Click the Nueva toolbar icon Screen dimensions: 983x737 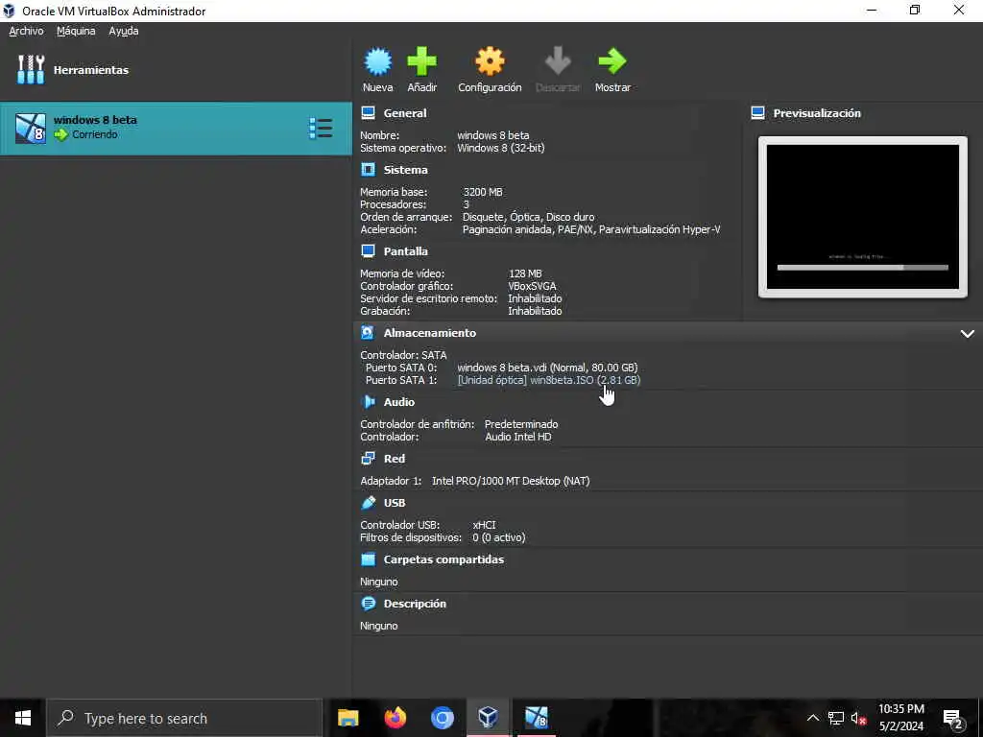(377, 61)
